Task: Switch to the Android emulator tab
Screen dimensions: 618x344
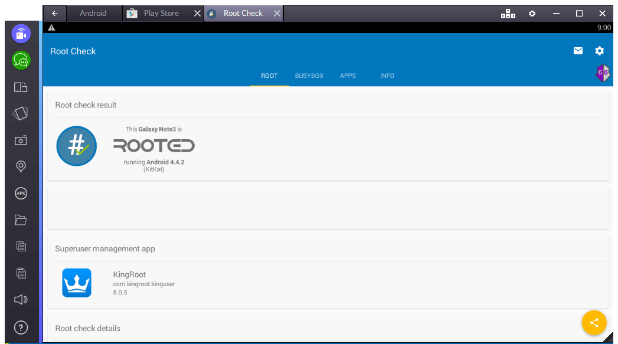Action: tap(93, 14)
